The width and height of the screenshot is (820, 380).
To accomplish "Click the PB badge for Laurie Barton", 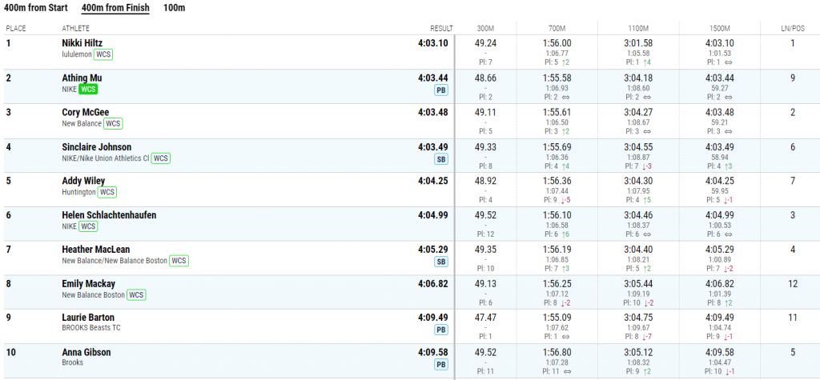I will (x=441, y=330).
